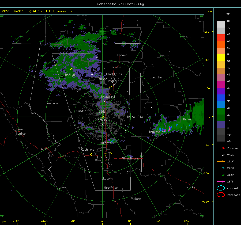
Task: Click the Lacombe city label
Action: (x=115, y=67)
